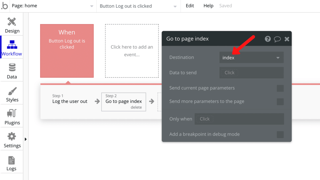Open the Help menu
This screenshot has height=180, width=320.
pyautogui.click(x=208, y=6)
